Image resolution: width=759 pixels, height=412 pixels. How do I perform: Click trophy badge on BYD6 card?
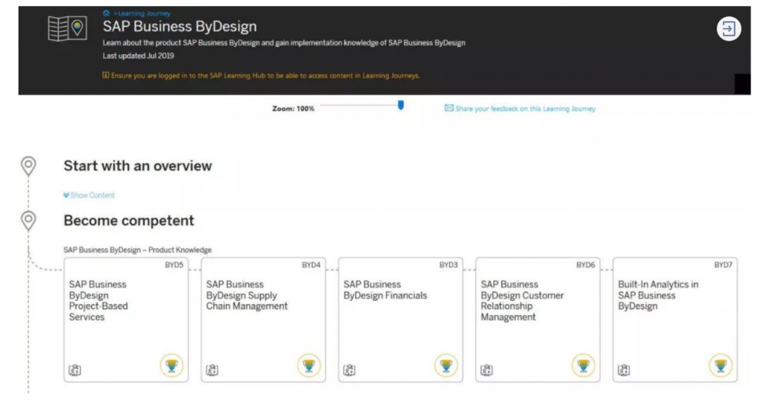click(583, 366)
